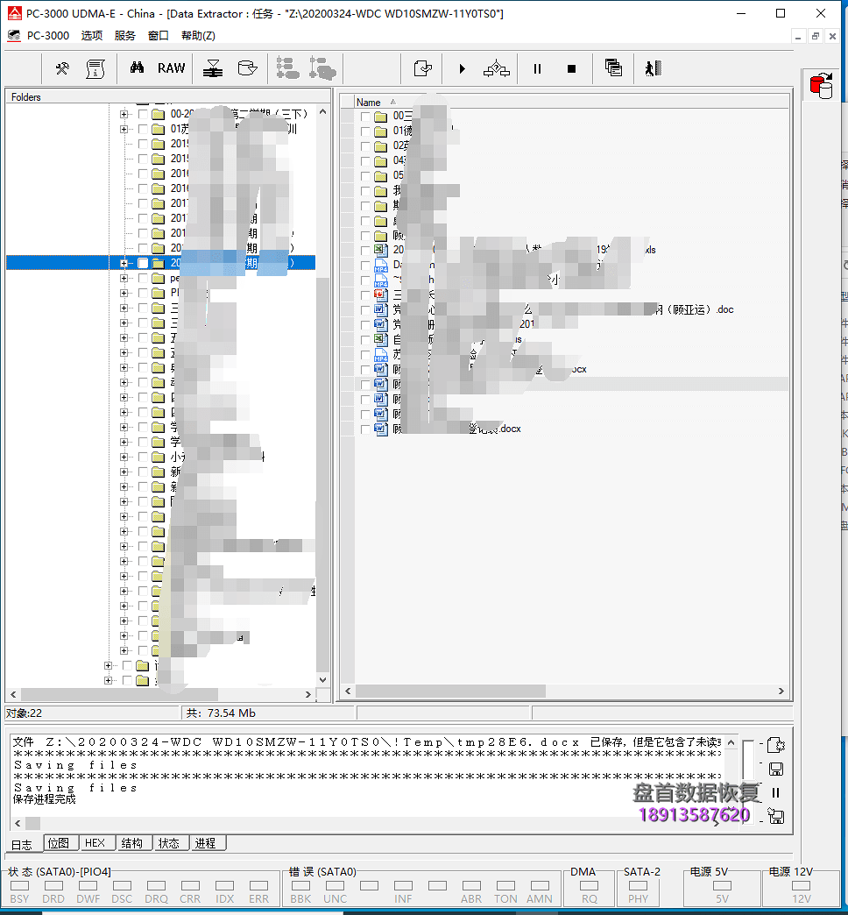Screen dimensions: 848x915
Task: Click the cascaded windows toolbar icon
Action: (613, 68)
